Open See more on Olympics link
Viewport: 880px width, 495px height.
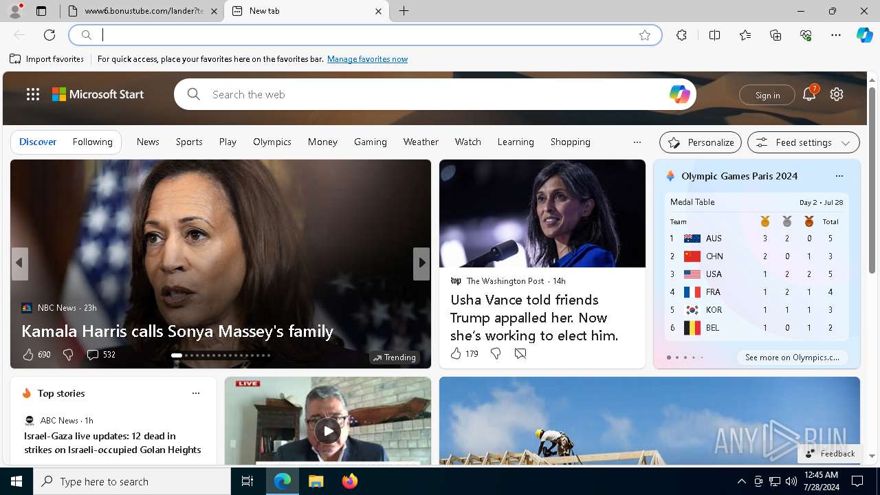pyautogui.click(x=792, y=357)
